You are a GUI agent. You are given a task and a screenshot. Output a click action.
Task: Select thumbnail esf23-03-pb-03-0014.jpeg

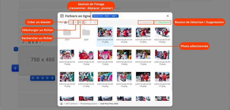[x=124, y=55]
